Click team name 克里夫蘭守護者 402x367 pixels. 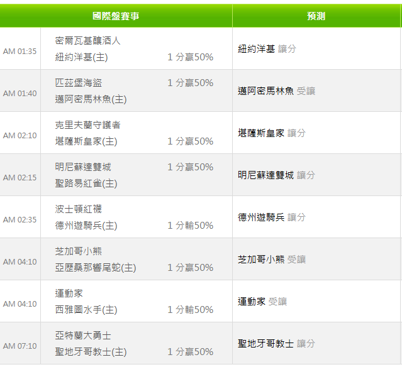point(87,124)
